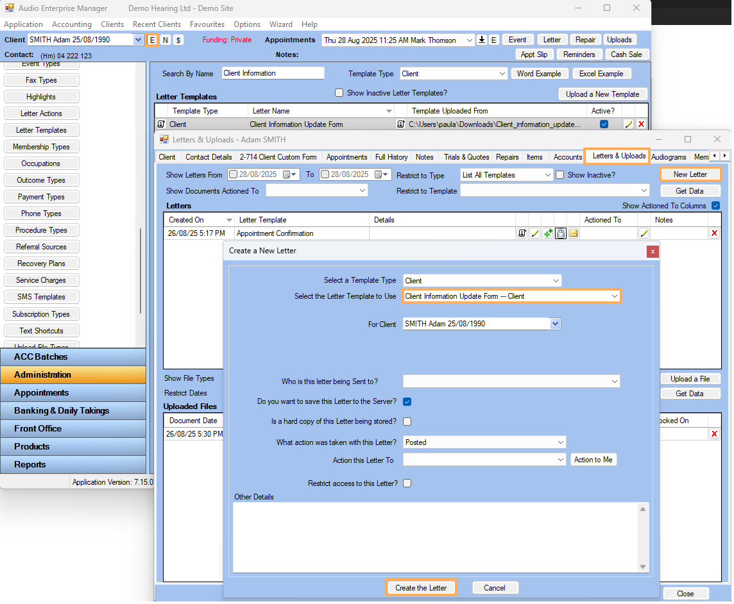Click the pencil edit icon for Client Information template
Viewport: 734px width, 604px height.
(628, 124)
